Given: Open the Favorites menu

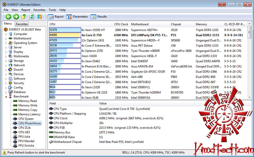Looking at the screenshot, I should (x=40, y=10).
